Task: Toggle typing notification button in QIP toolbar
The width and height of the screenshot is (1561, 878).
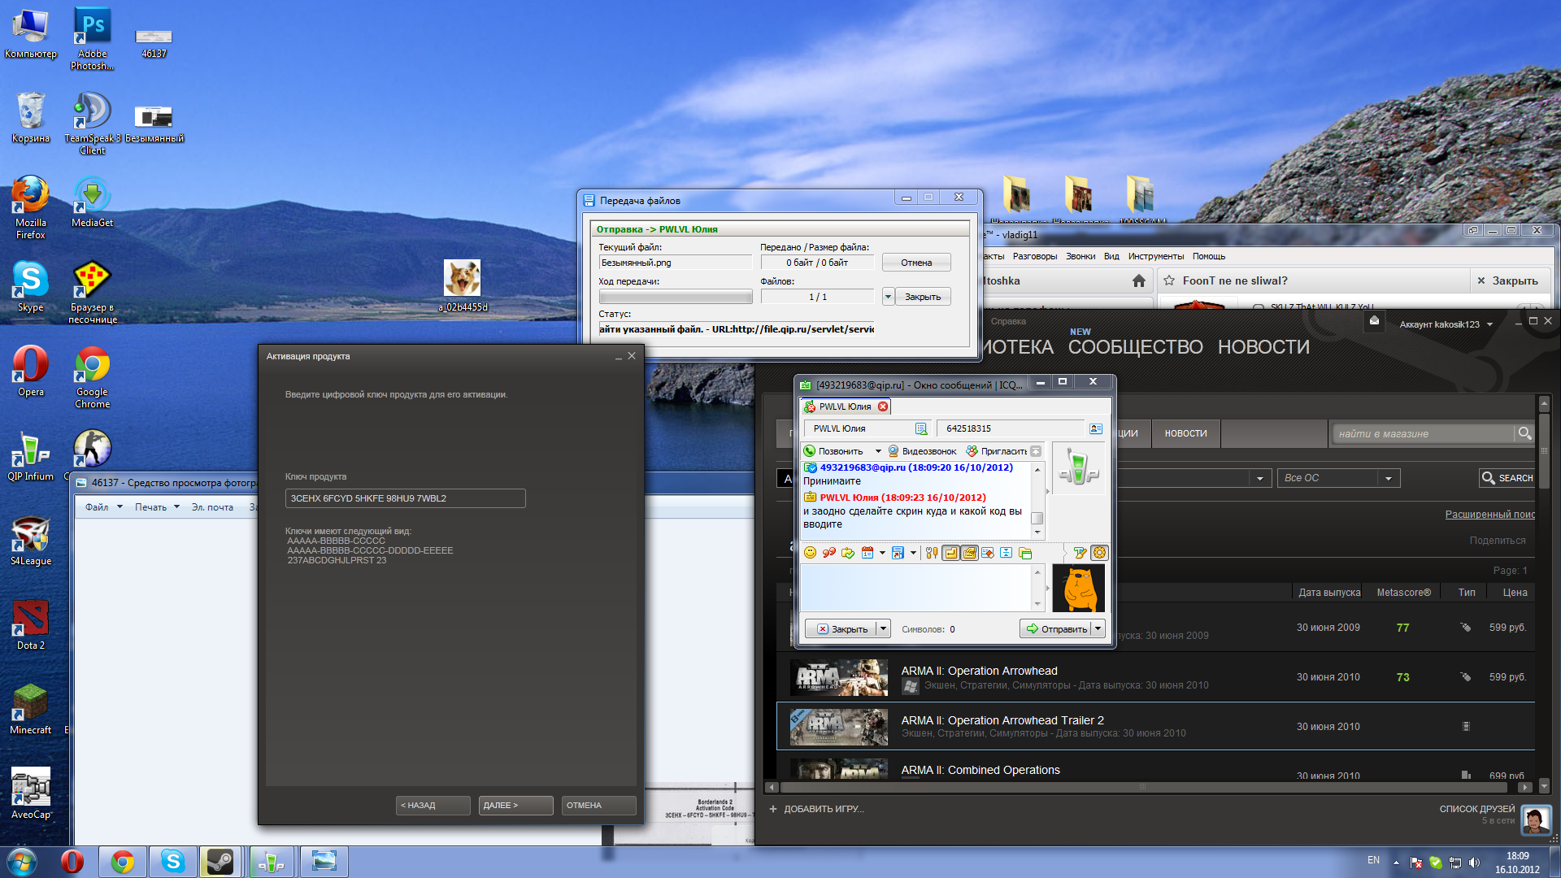Action: (x=969, y=553)
